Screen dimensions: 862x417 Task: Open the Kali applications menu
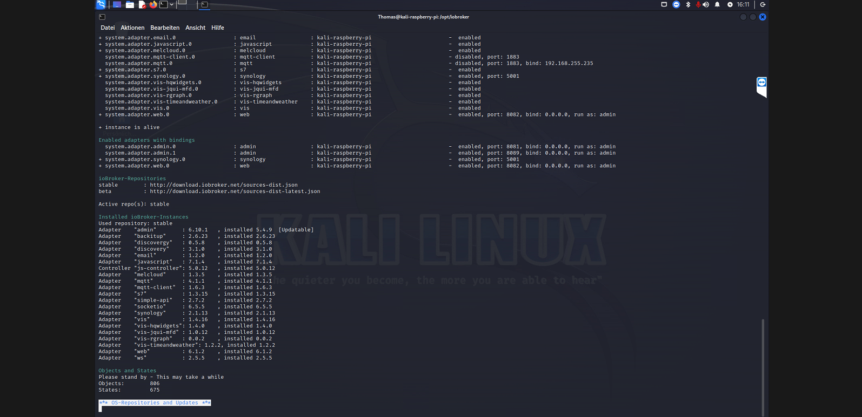(x=101, y=5)
